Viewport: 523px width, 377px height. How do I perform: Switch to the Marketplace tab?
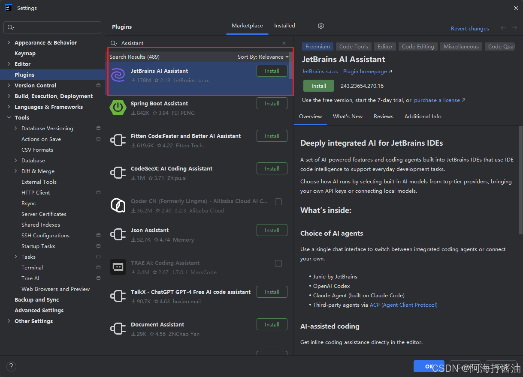247,26
